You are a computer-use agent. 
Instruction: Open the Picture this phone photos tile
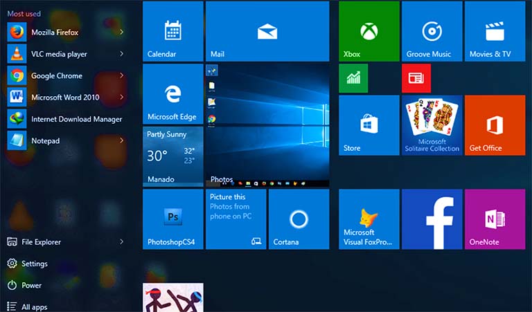coord(236,219)
